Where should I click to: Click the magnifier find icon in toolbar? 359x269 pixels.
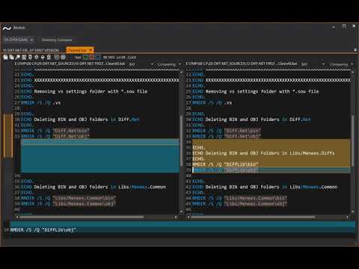point(18,58)
